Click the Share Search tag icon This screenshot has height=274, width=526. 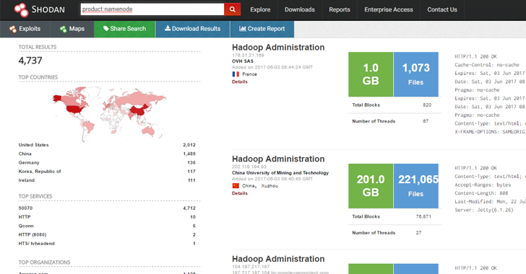106,28
